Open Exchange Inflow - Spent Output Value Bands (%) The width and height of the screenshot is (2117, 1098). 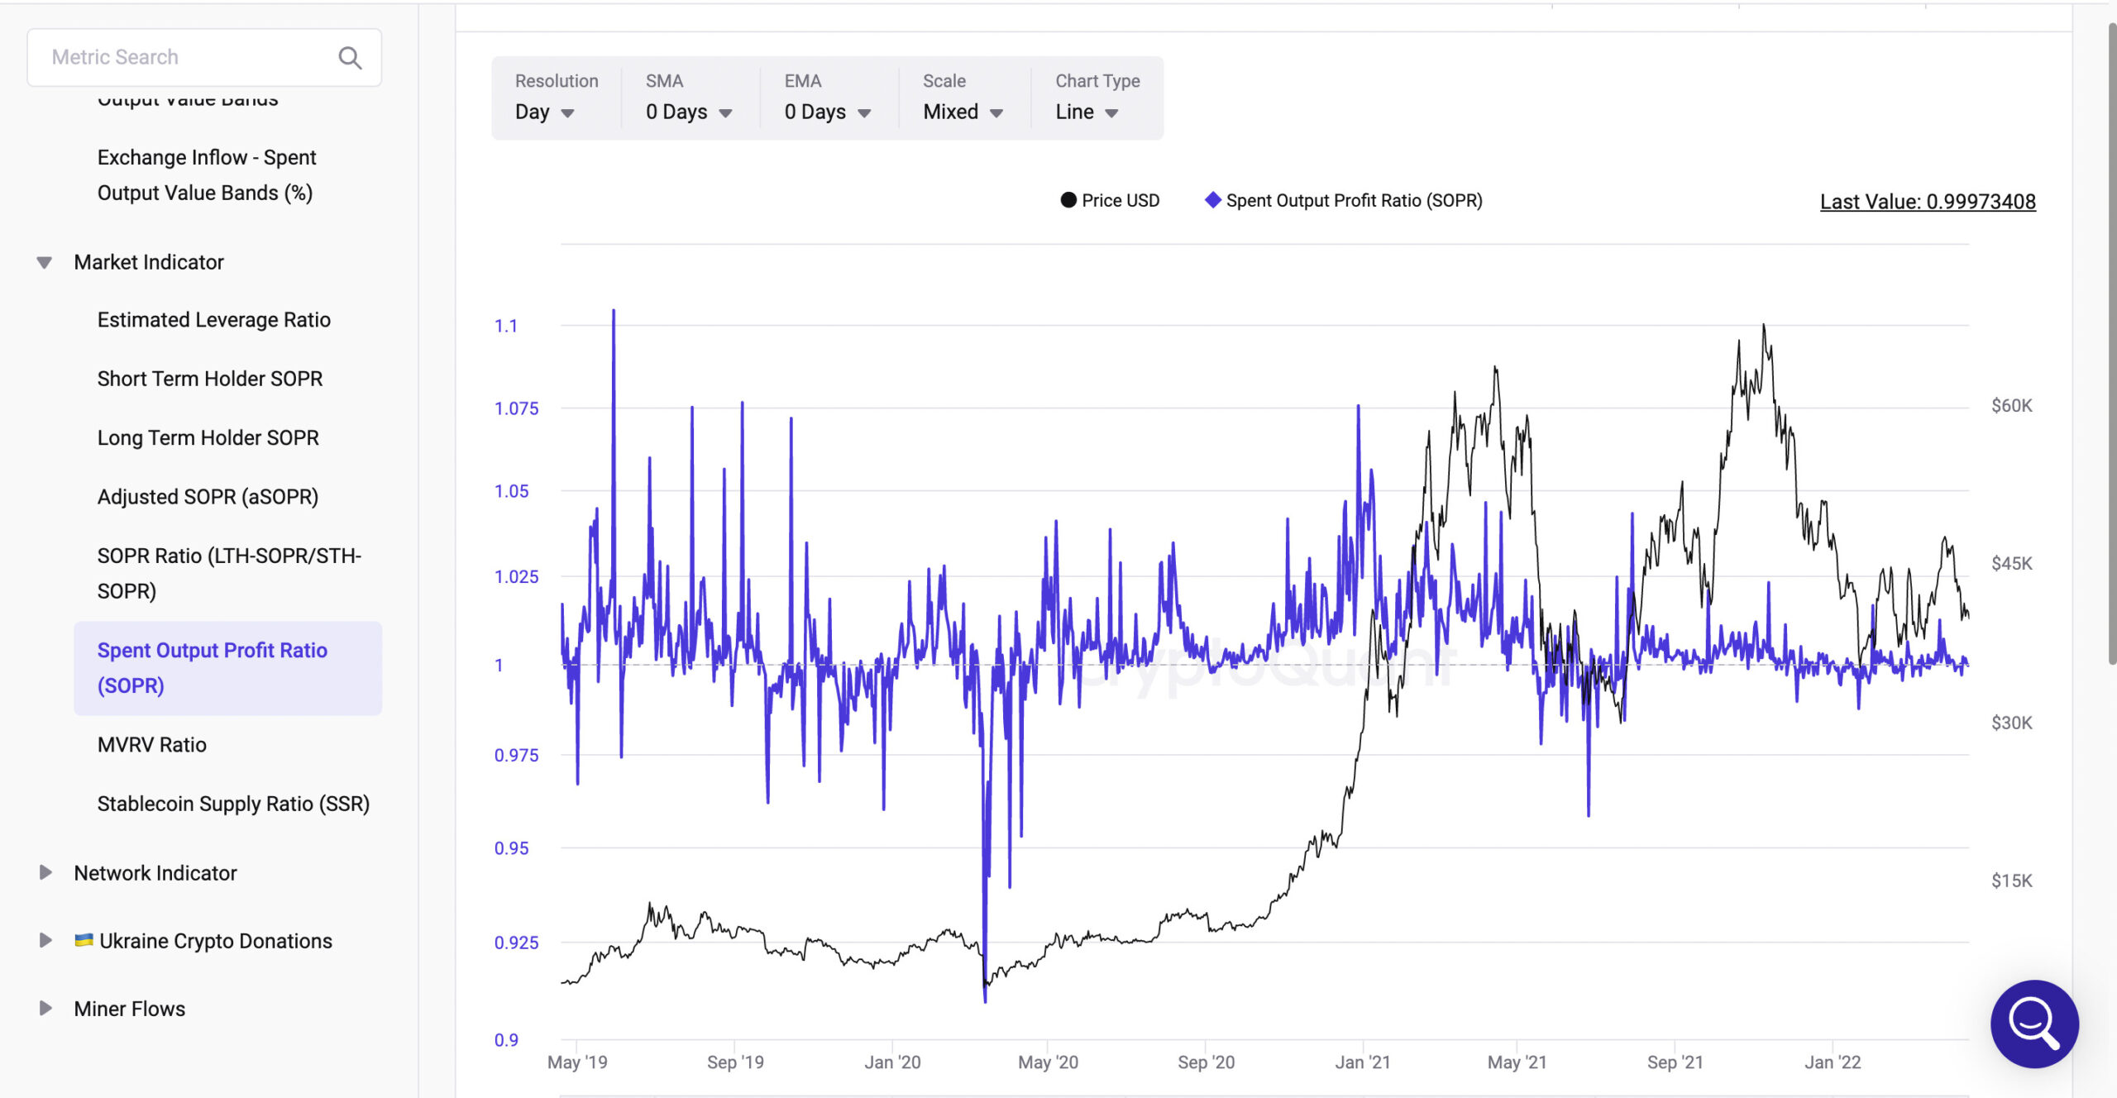coord(207,175)
